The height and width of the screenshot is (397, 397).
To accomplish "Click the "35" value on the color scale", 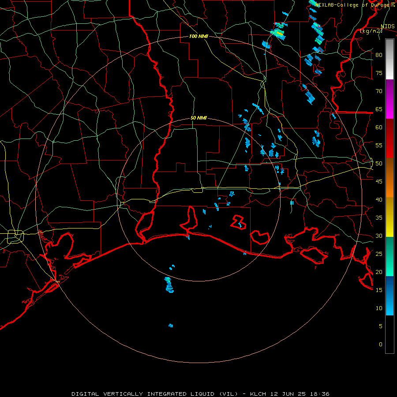I will [x=379, y=218].
